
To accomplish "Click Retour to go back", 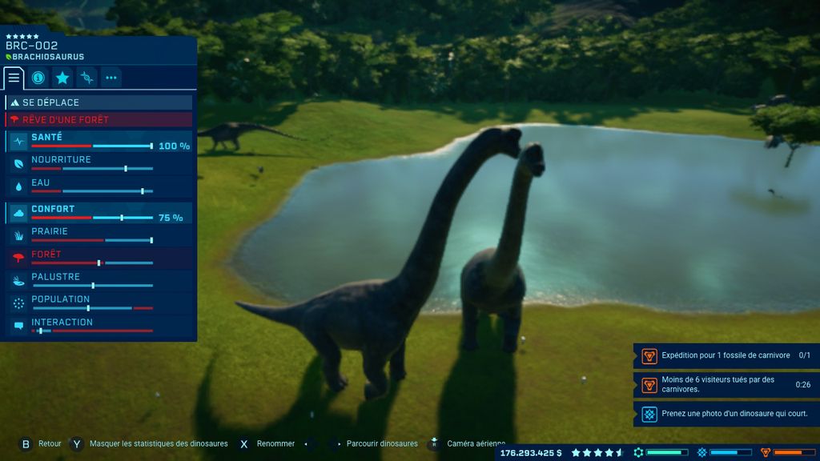I will pyautogui.click(x=50, y=443).
